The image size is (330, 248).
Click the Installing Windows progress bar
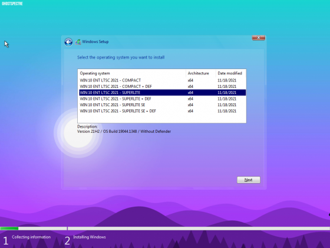pyautogui.click(x=199, y=229)
